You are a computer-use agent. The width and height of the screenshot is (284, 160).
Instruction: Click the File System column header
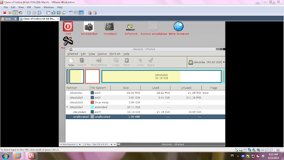coord(100,88)
